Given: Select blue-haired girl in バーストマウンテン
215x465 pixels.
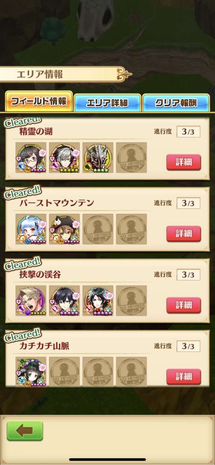Looking at the screenshot, I should [x=31, y=229].
